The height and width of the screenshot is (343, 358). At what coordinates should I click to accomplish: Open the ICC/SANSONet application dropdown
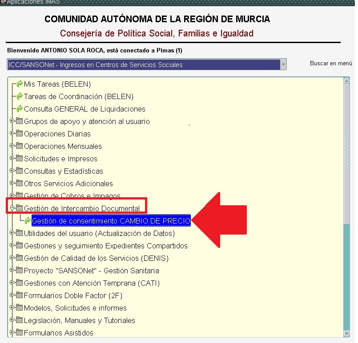[283, 64]
